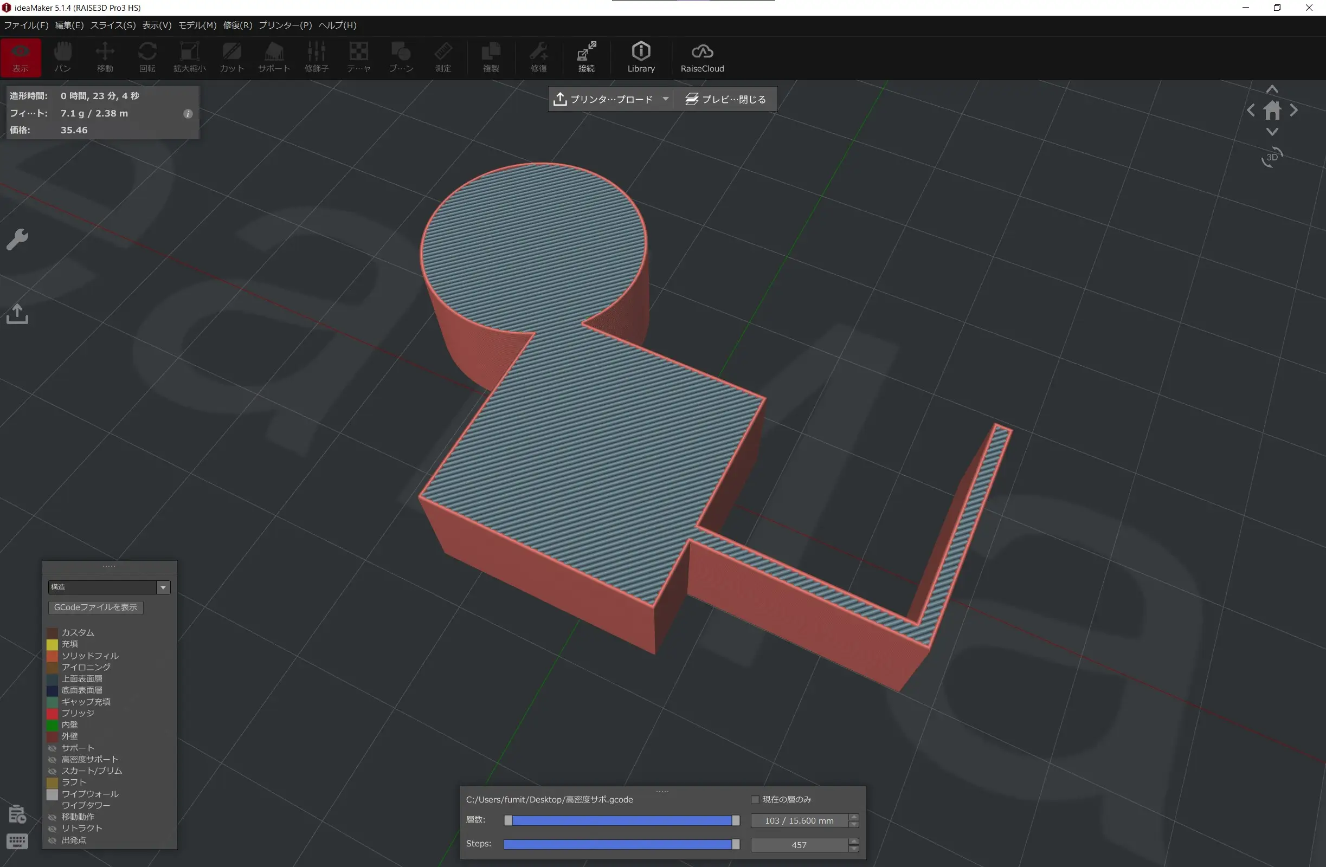Open RaiseCloud from the toolbar
This screenshot has width=1326, height=867.
(702, 57)
